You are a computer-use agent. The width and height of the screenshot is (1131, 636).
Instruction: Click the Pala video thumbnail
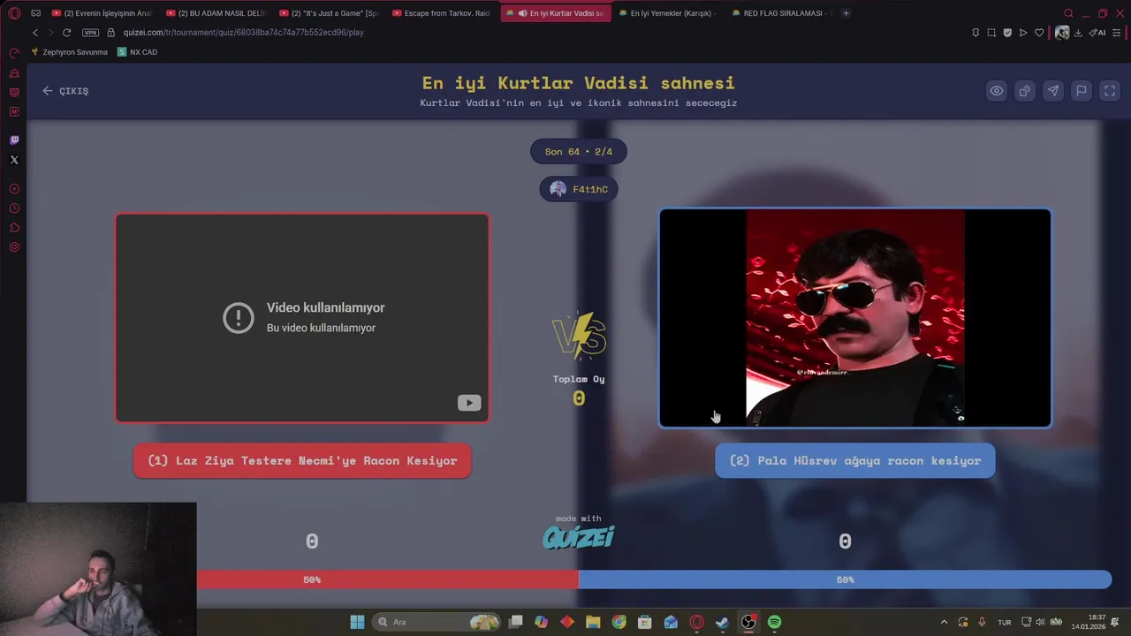click(855, 318)
